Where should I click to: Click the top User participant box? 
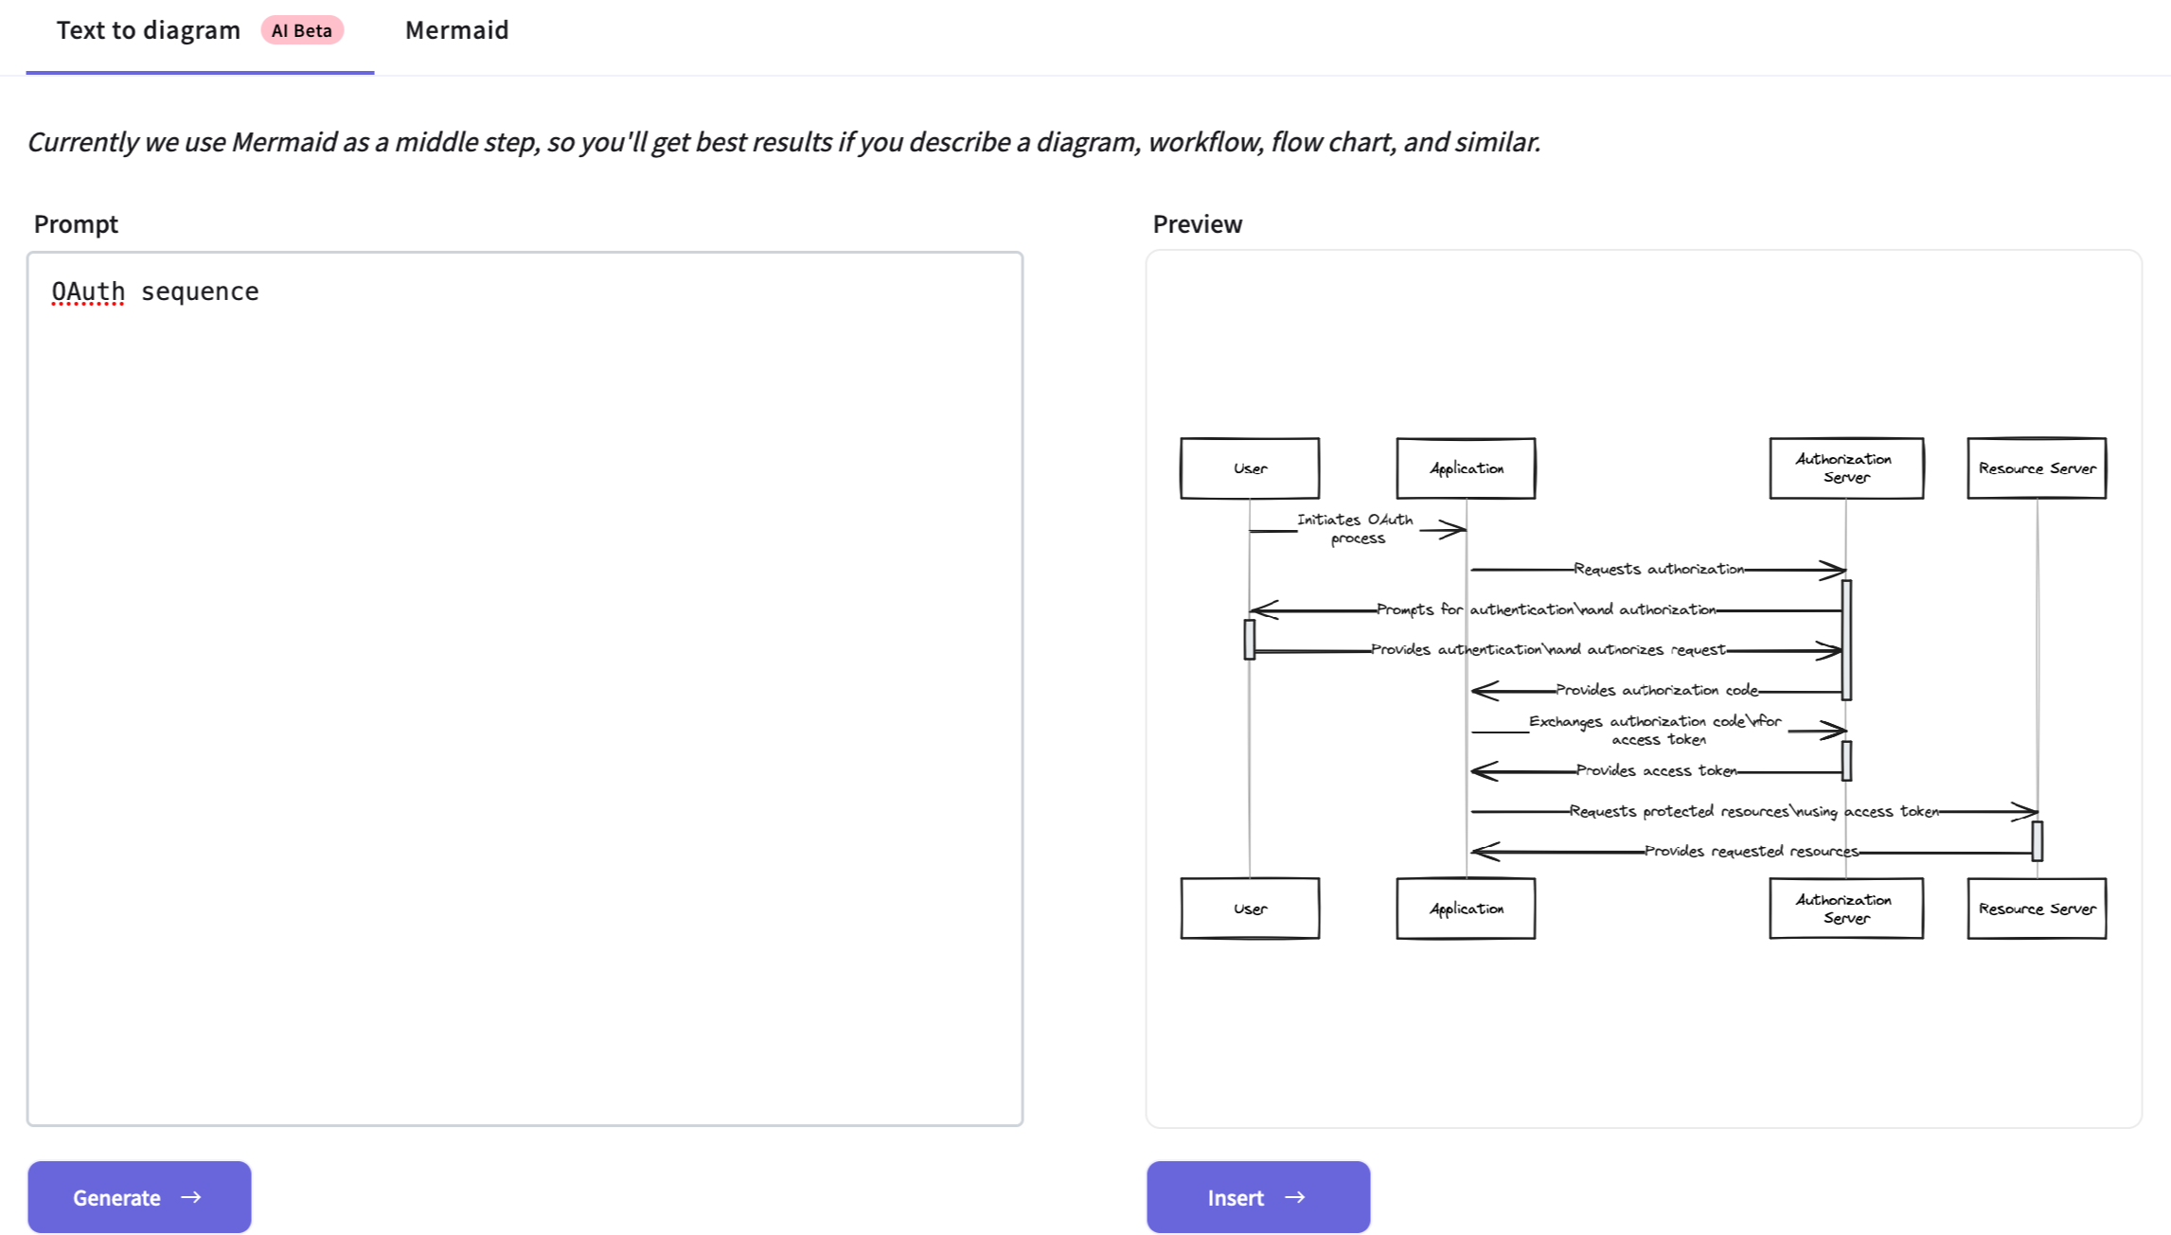[1250, 468]
